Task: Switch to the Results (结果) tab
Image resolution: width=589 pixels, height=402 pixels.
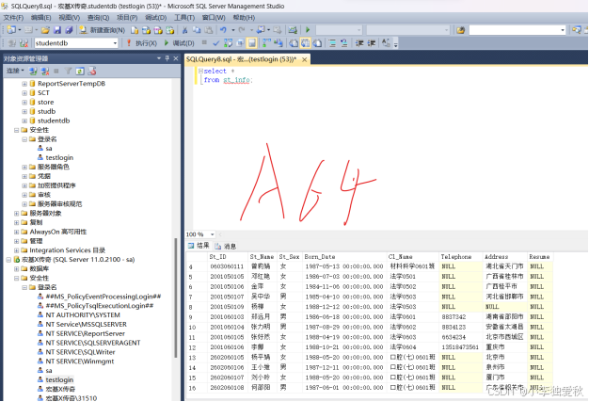Action: (199, 246)
